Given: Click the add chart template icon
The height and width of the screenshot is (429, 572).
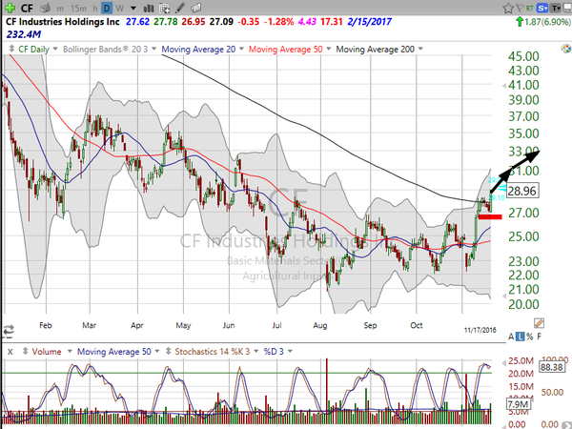Looking at the screenshot, I should pos(165,8).
